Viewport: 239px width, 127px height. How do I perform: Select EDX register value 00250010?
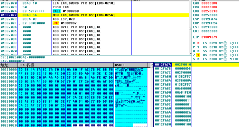click(x=209, y=11)
